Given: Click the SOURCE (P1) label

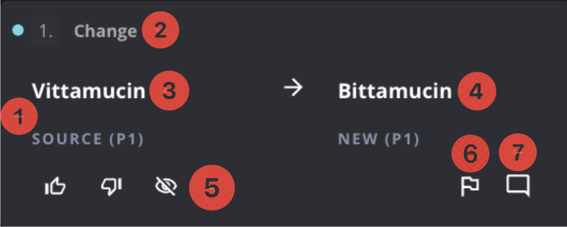Looking at the screenshot, I should click(x=88, y=139).
